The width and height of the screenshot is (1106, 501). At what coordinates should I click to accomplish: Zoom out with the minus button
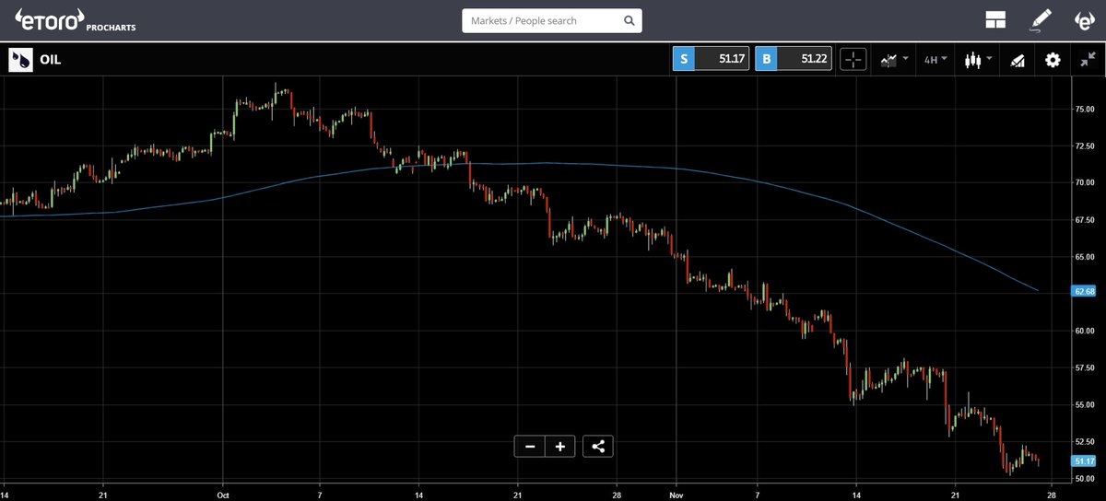(530, 447)
